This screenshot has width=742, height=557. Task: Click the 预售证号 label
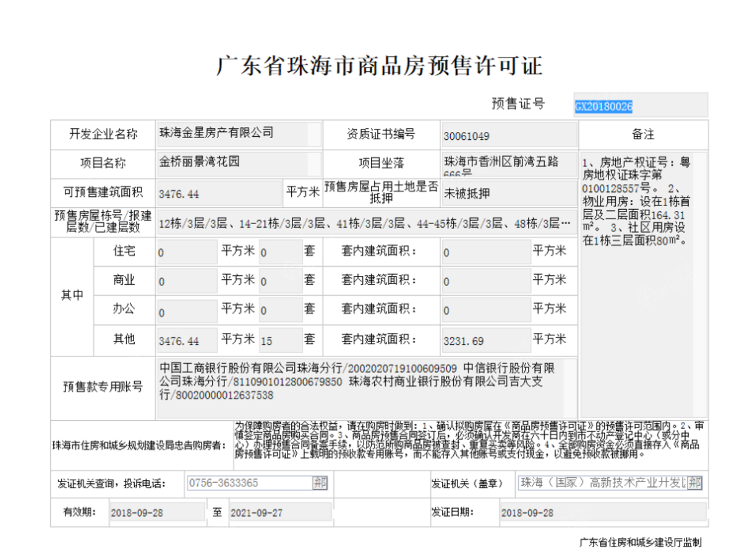tap(518, 104)
